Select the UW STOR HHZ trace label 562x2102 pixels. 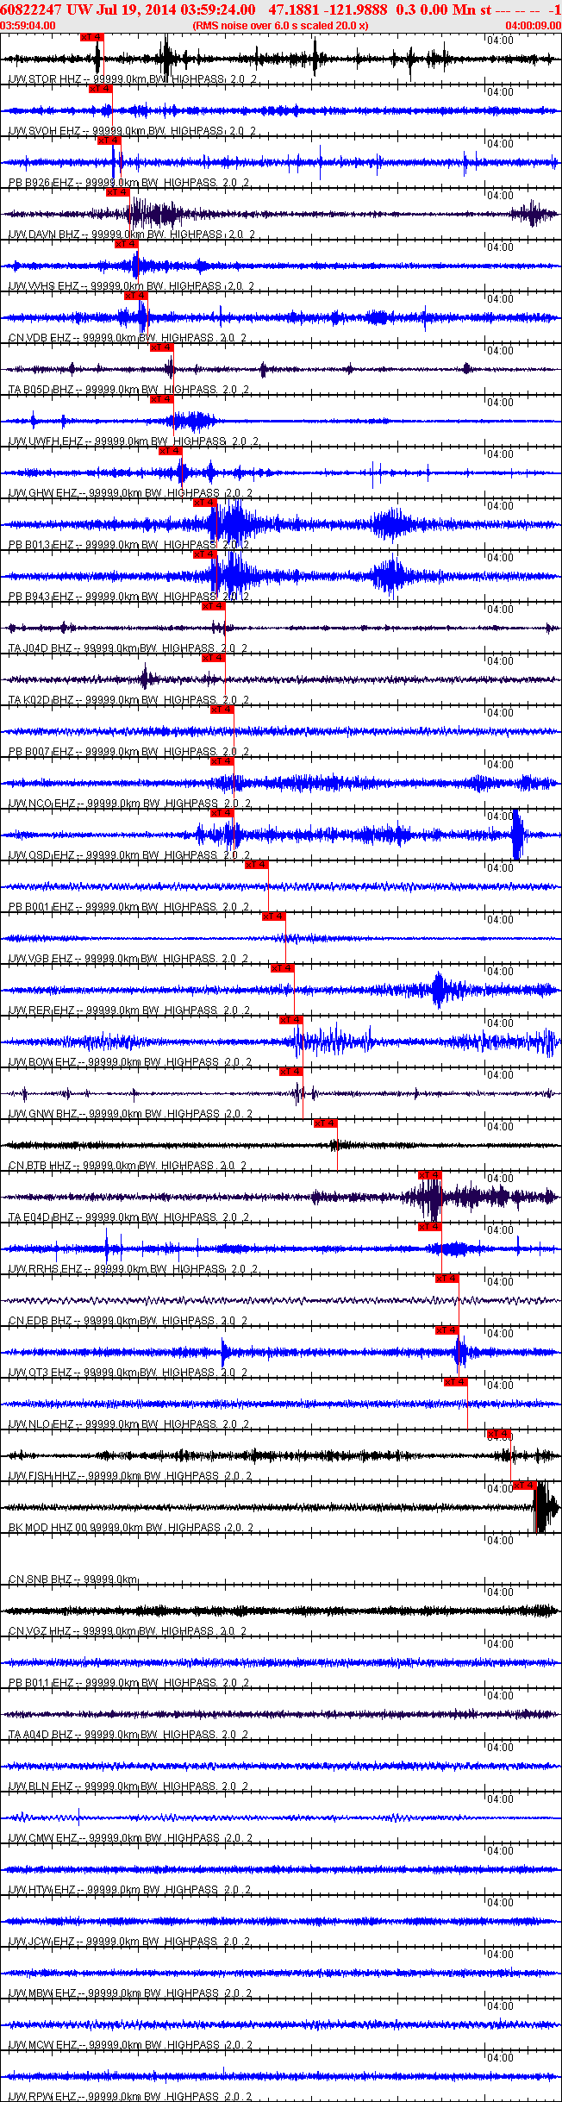coord(132,79)
